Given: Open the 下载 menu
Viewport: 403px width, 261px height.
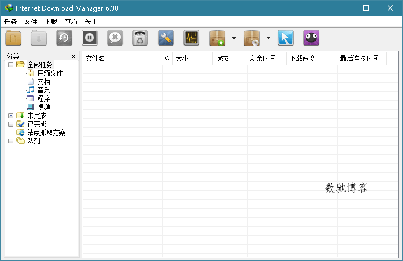Looking at the screenshot, I should point(50,22).
